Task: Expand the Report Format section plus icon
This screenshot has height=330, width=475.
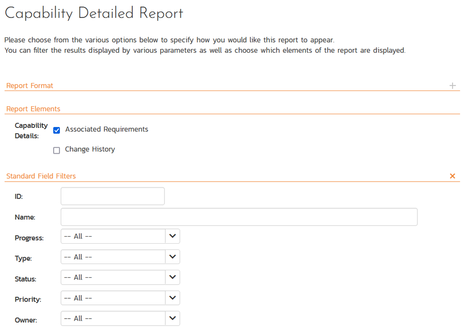Action: pos(452,86)
